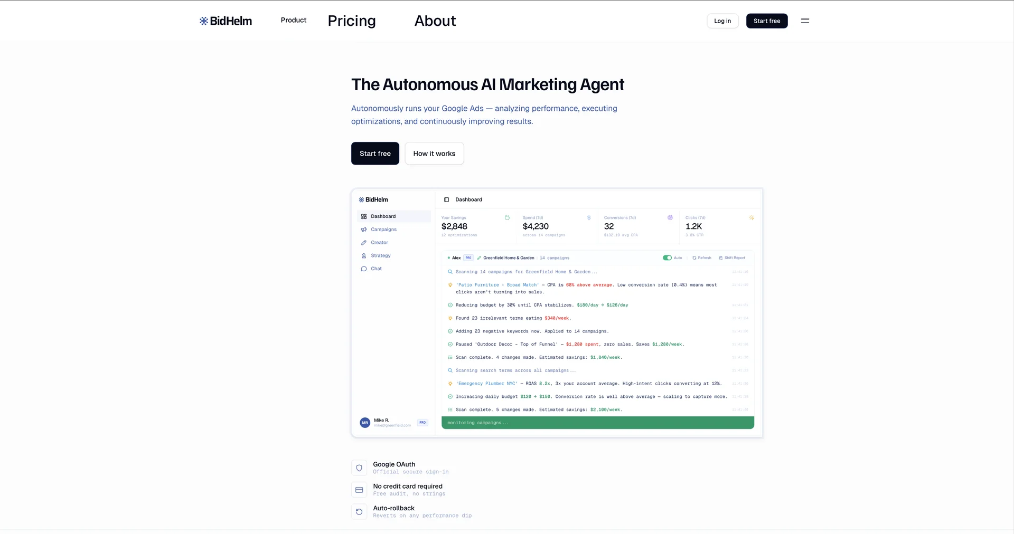Viewport: 1014px width, 534px height.
Task: Click the sidebar collapse icon beside Dashboard
Action: tap(446, 200)
